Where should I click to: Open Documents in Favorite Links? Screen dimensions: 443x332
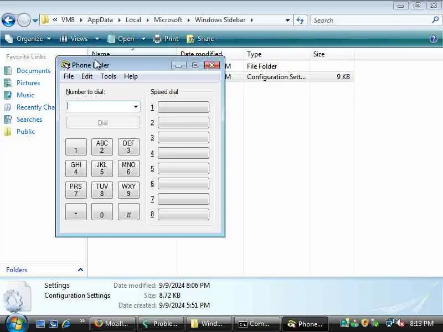click(x=33, y=71)
